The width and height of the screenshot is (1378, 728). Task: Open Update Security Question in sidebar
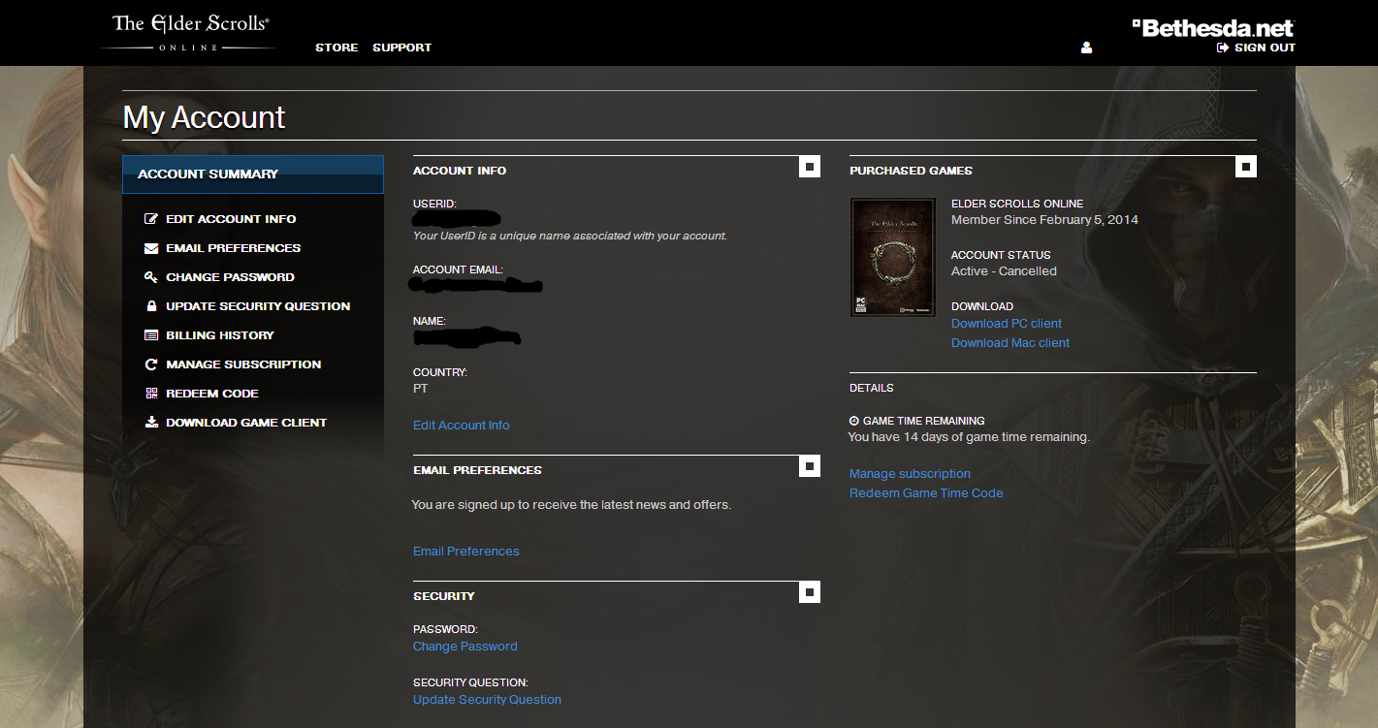pos(258,306)
